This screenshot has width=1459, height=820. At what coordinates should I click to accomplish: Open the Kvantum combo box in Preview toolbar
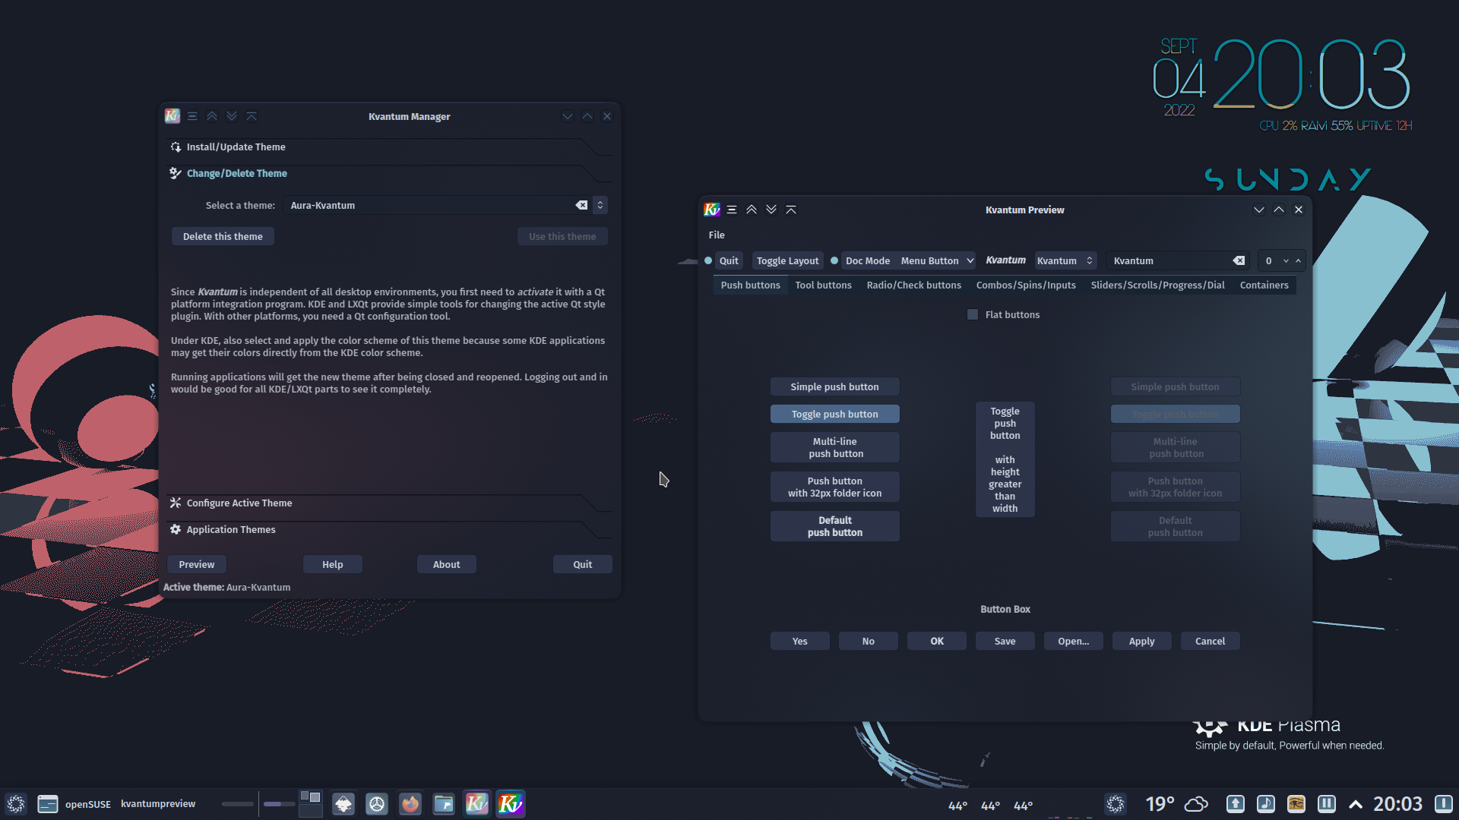pyautogui.click(x=1065, y=260)
